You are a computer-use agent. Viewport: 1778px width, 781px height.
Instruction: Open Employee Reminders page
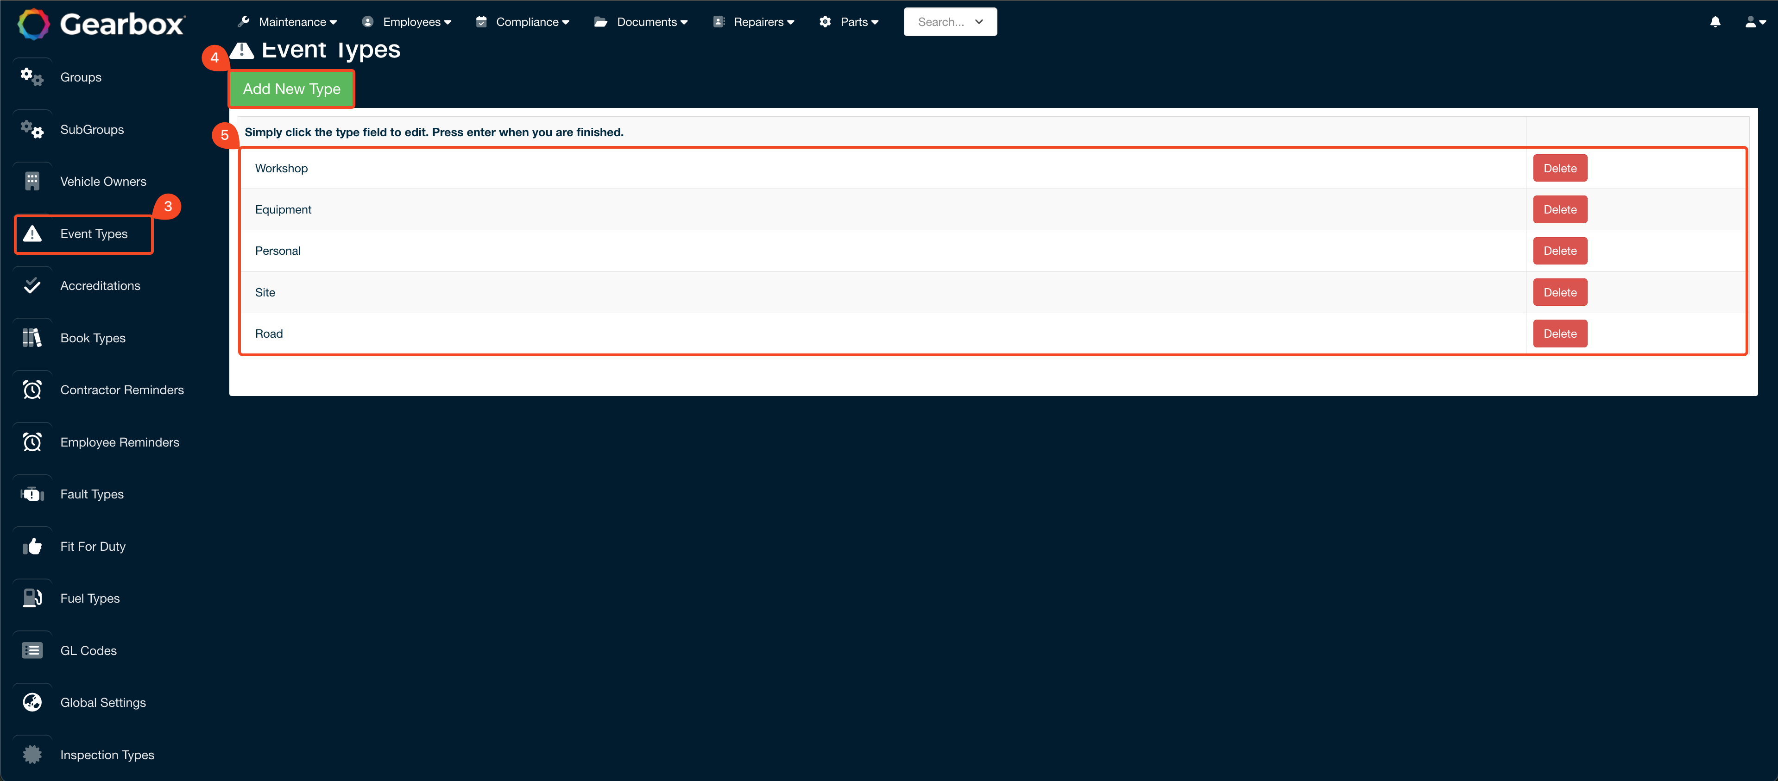[120, 442]
